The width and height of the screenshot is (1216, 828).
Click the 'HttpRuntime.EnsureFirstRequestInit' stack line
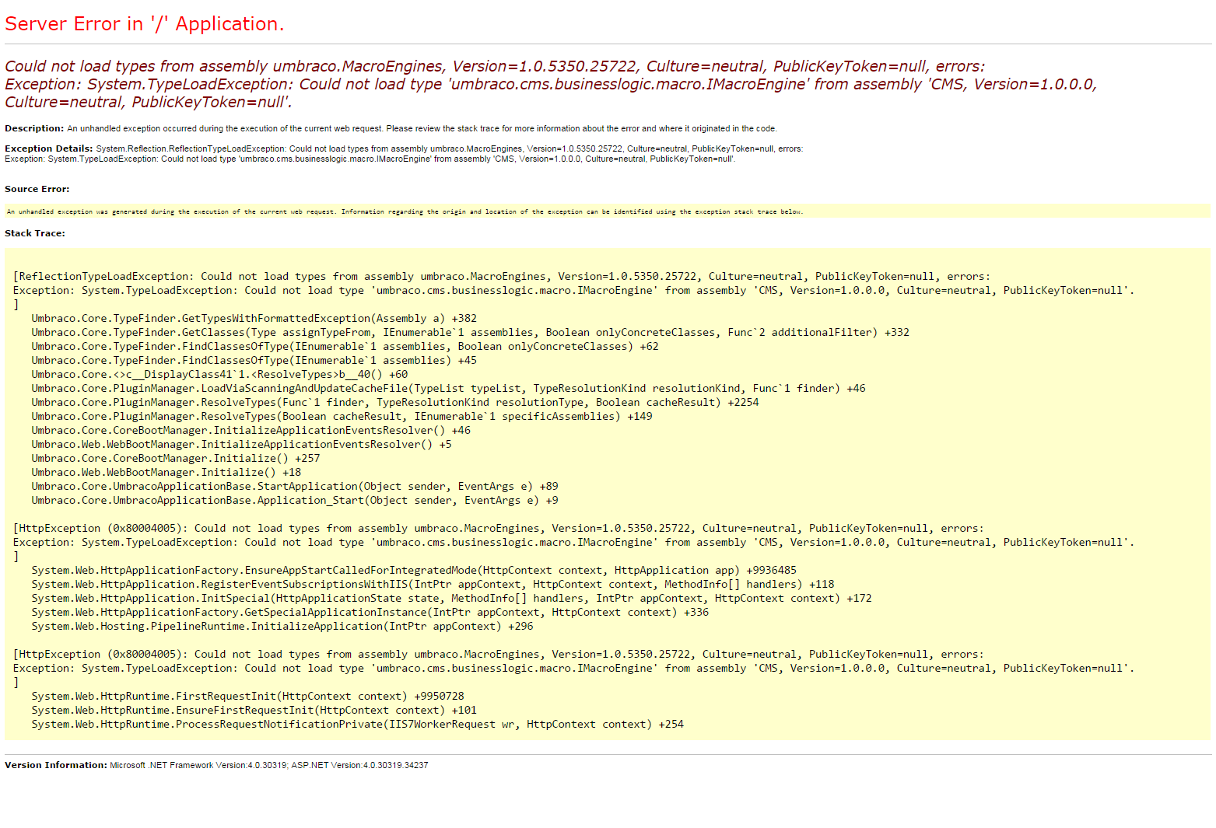tap(254, 710)
